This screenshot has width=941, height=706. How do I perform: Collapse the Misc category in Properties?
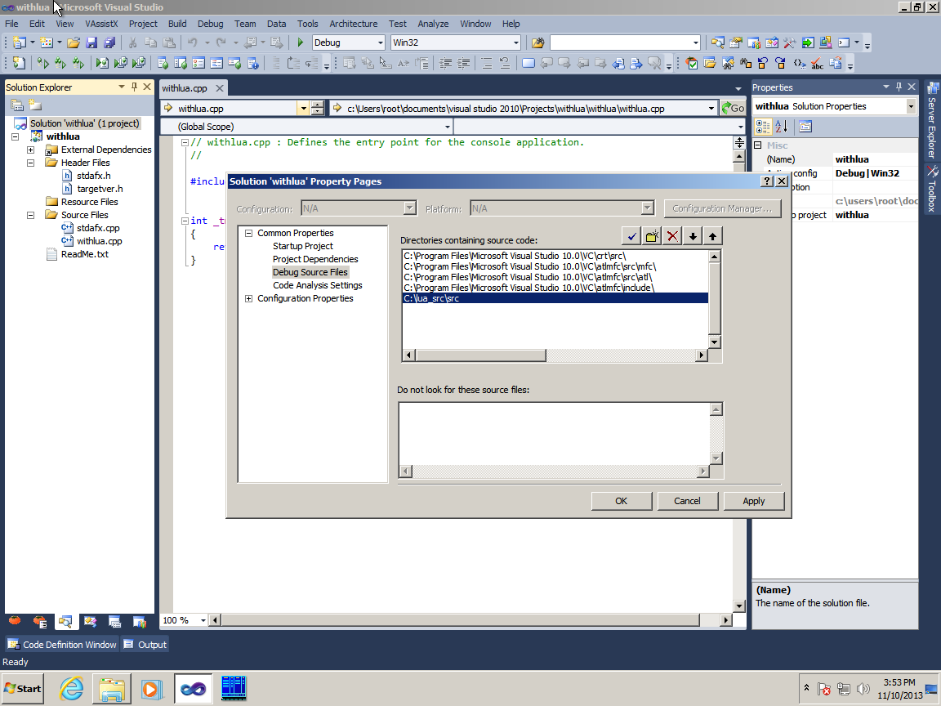(x=758, y=145)
